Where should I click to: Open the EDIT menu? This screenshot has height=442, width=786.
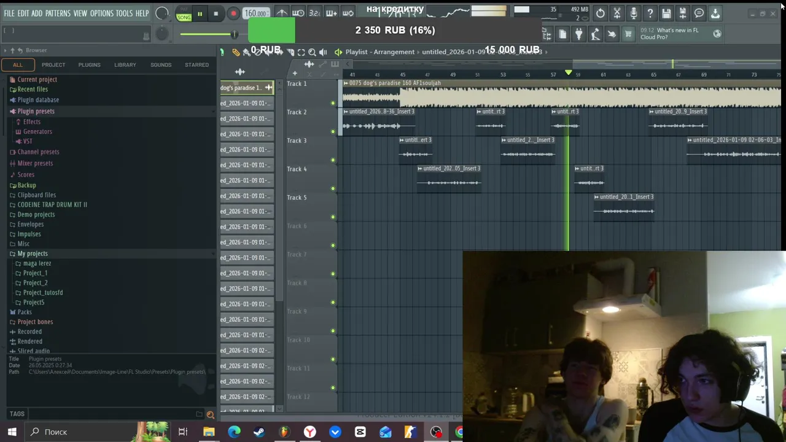coord(23,14)
